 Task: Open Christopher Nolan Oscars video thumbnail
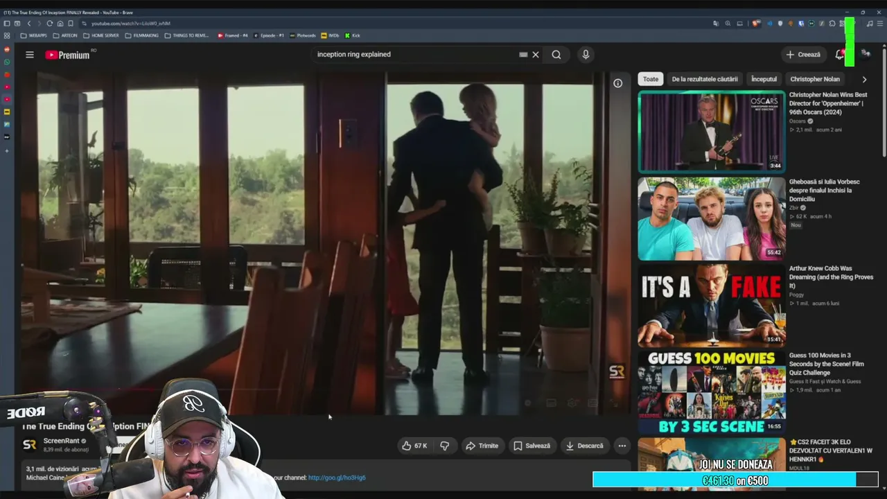coord(712,132)
